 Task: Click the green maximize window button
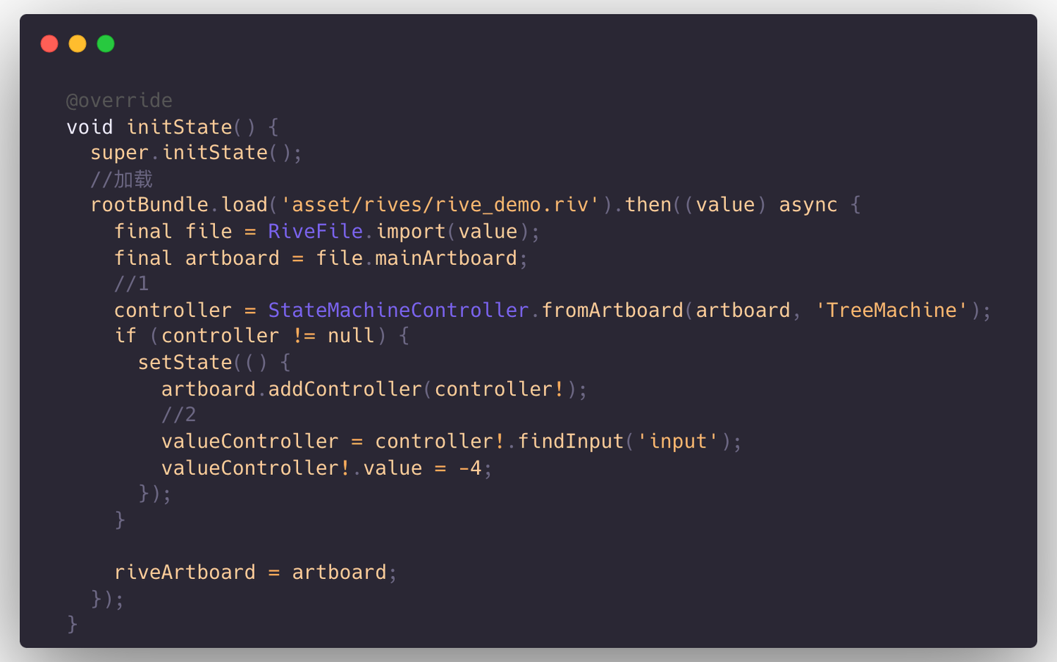click(x=106, y=44)
